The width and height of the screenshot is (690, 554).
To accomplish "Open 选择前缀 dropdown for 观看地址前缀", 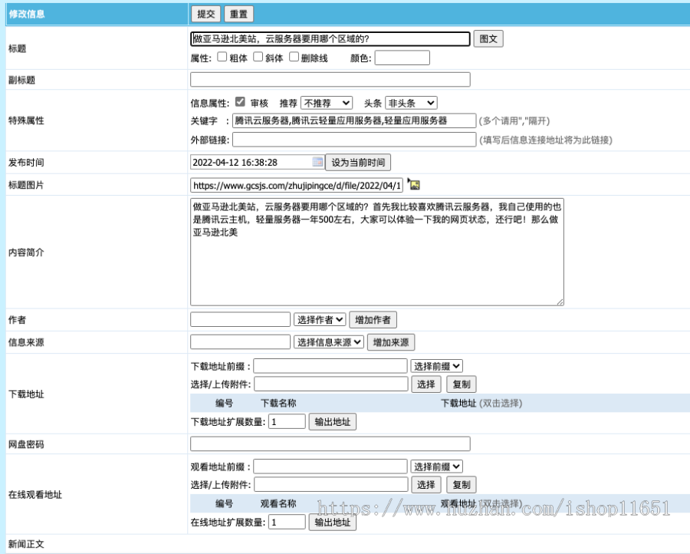I will pyautogui.click(x=436, y=467).
